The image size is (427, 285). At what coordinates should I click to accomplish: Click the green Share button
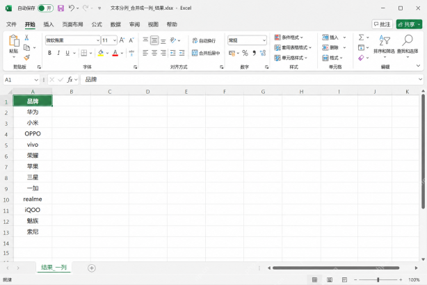[x=409, y=24]
